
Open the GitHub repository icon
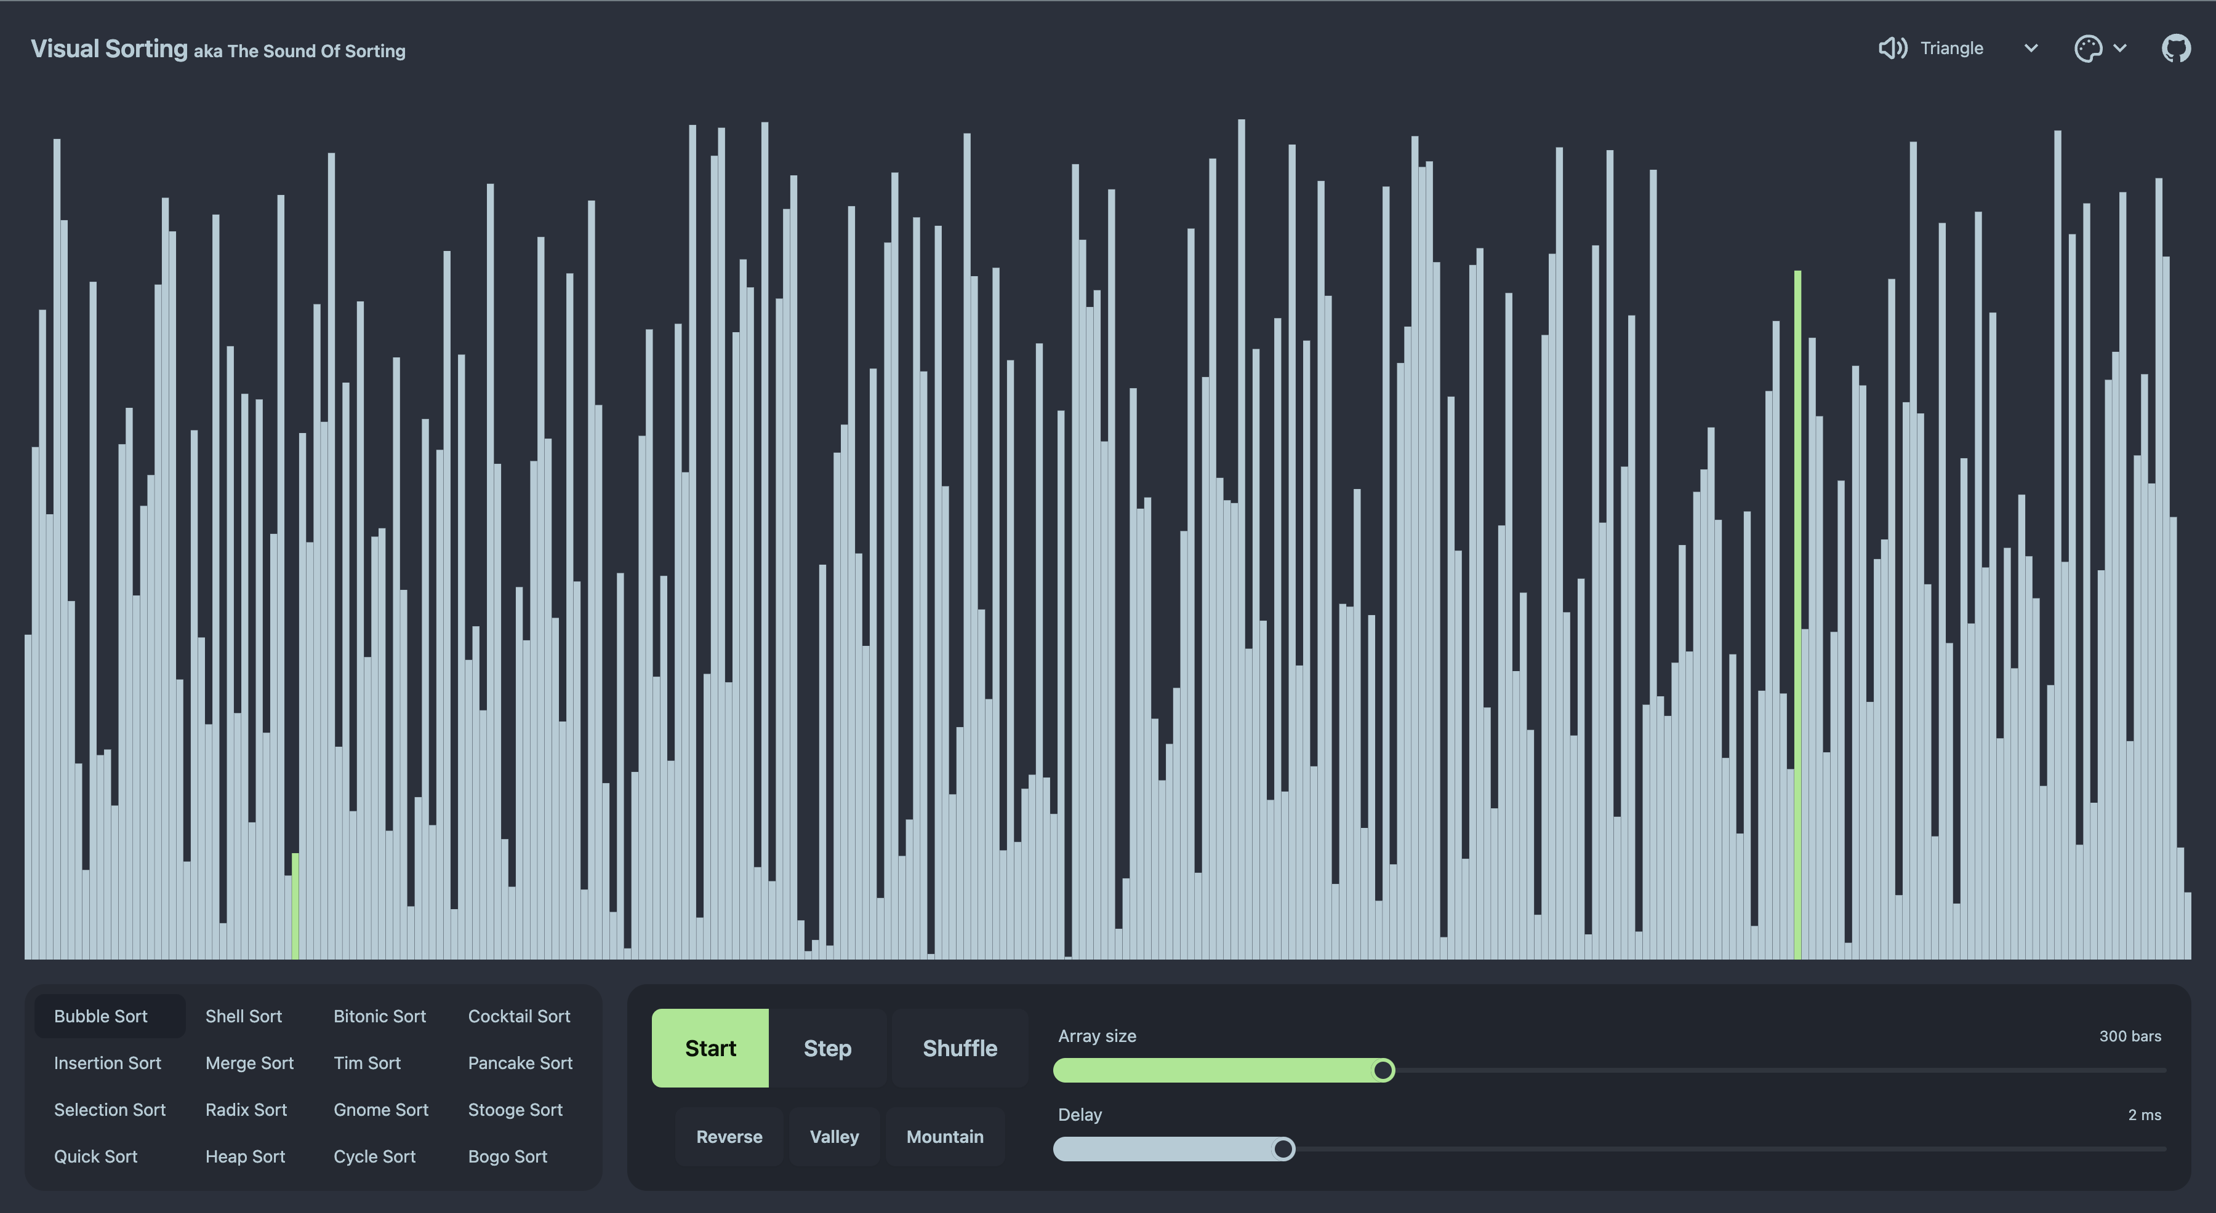2175,49
